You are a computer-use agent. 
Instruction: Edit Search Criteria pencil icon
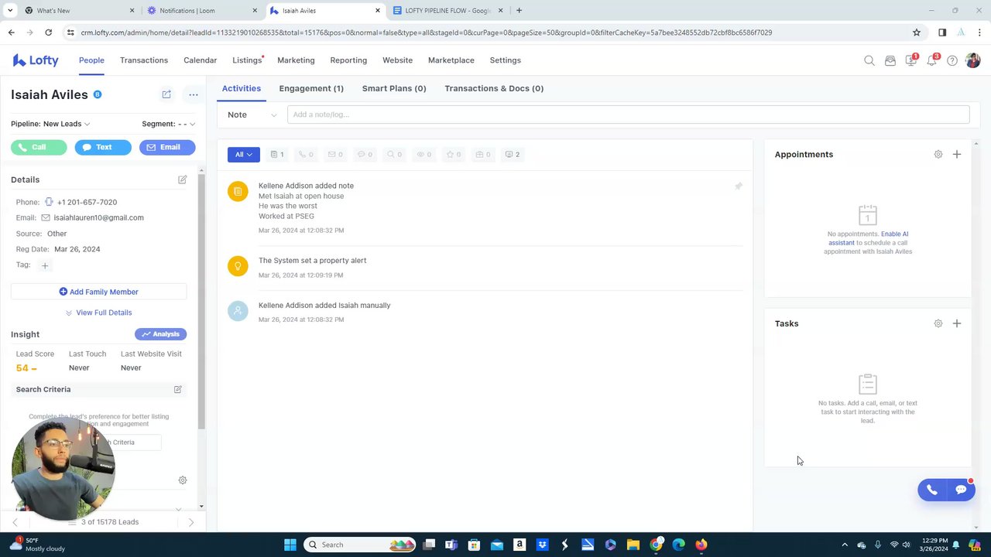177,389
